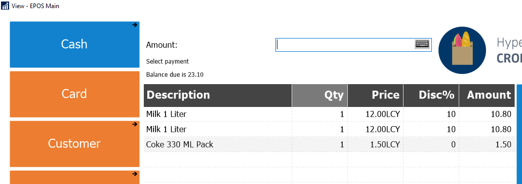This screenshot has height=184, width=522.
Task: Click the blue vertical scrollbar at right
Action: (x=519, y=134)
